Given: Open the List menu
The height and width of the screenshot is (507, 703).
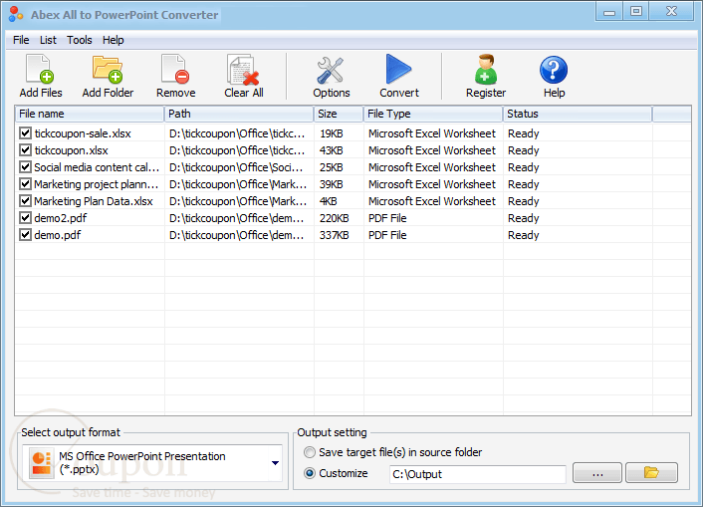Looking at the screenshot, I should [48, 40].
